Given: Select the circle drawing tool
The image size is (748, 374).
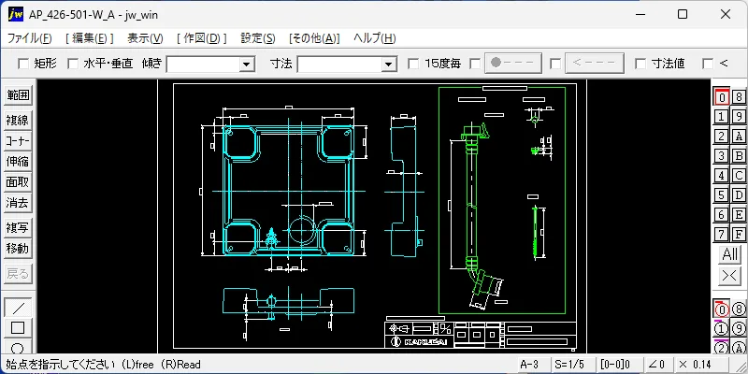Looking at the screenshot, I should click(x=18, y=346).
